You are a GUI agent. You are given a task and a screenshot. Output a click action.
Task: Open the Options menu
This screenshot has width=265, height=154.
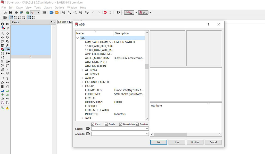[60, 8]
